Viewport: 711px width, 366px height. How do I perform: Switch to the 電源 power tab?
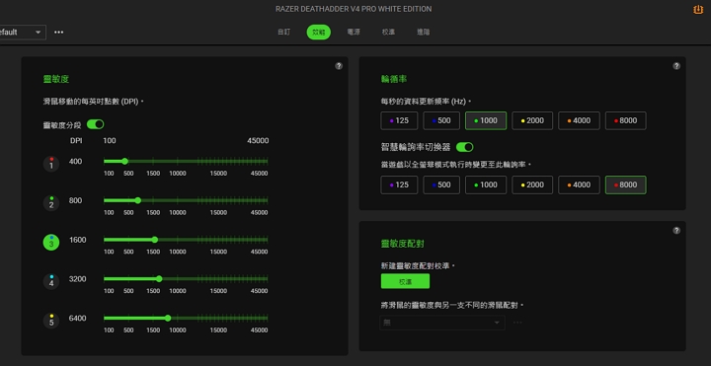(x=354, y=33)
